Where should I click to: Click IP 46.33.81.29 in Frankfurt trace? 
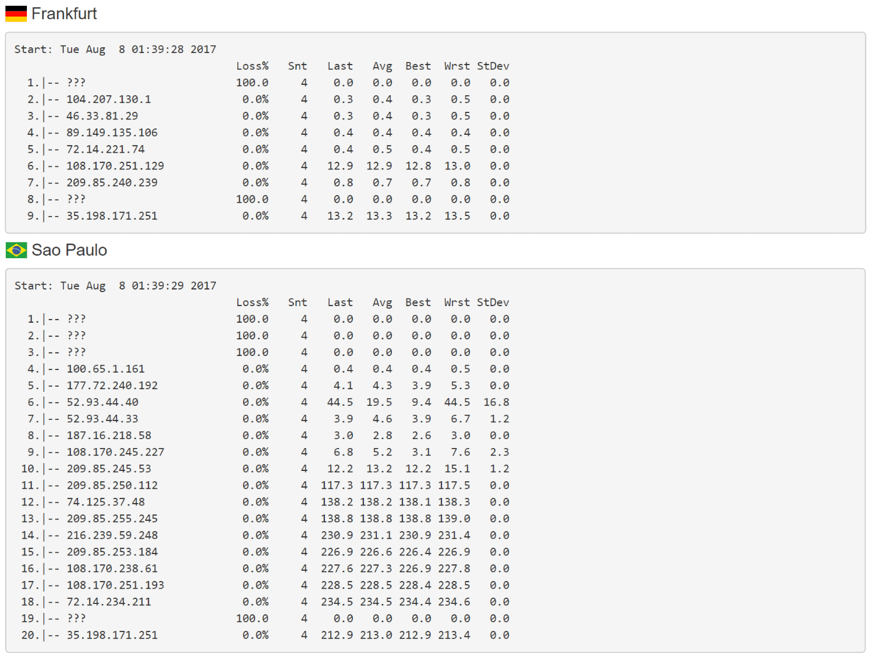click(102, 116)
